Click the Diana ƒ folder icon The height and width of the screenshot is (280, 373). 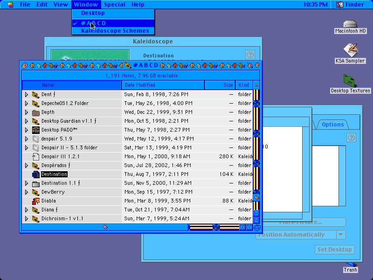36,210
